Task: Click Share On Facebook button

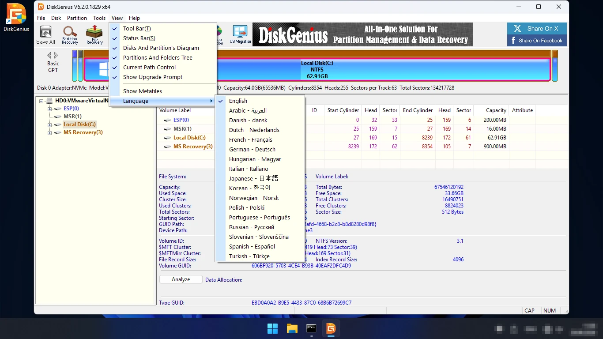Action: pos(537,41)
